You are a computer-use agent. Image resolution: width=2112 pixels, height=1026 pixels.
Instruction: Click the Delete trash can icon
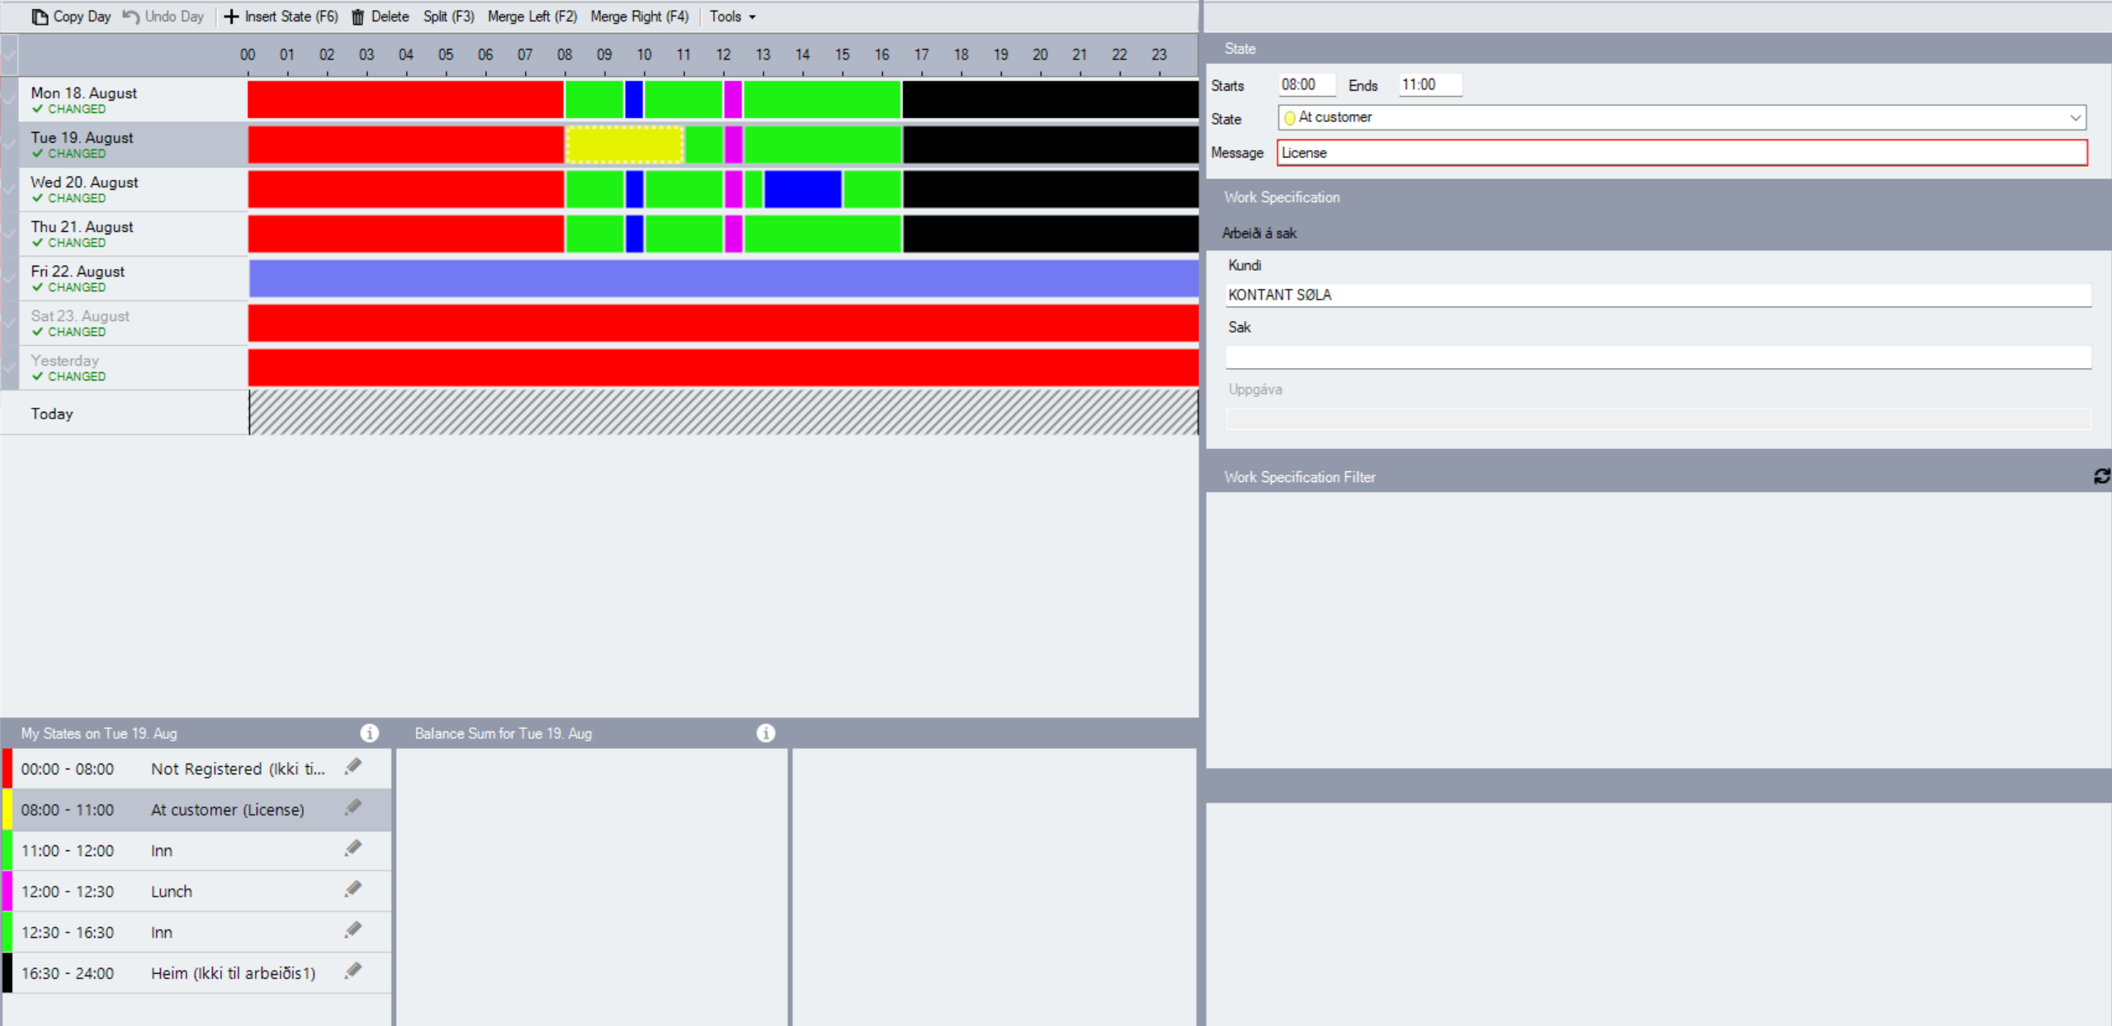[357, 17]
